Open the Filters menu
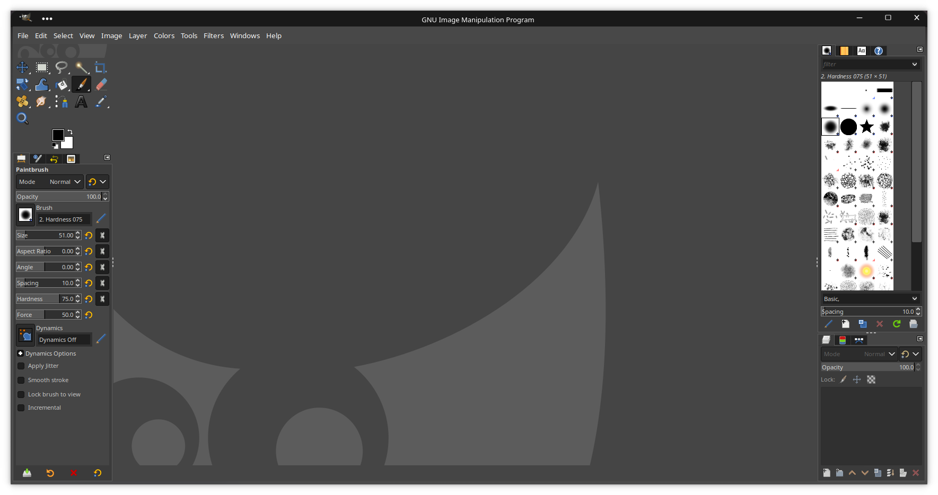 (214, 36)
